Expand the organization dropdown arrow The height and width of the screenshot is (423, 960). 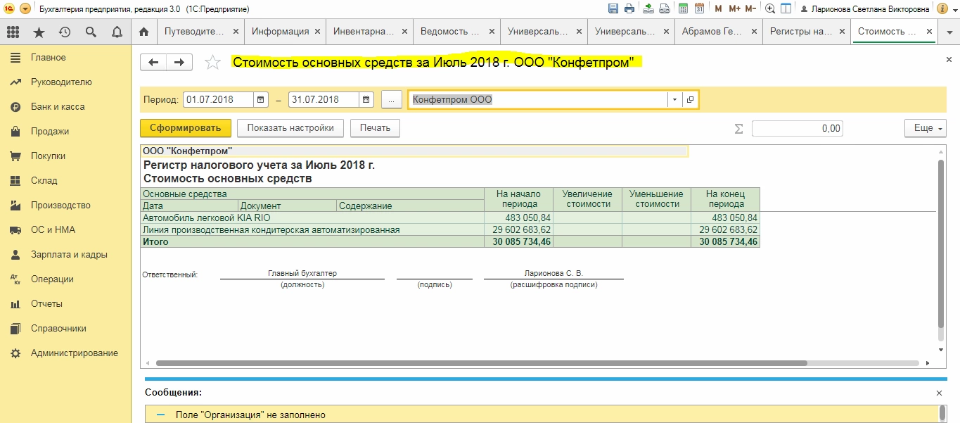[x=674, y=100]
